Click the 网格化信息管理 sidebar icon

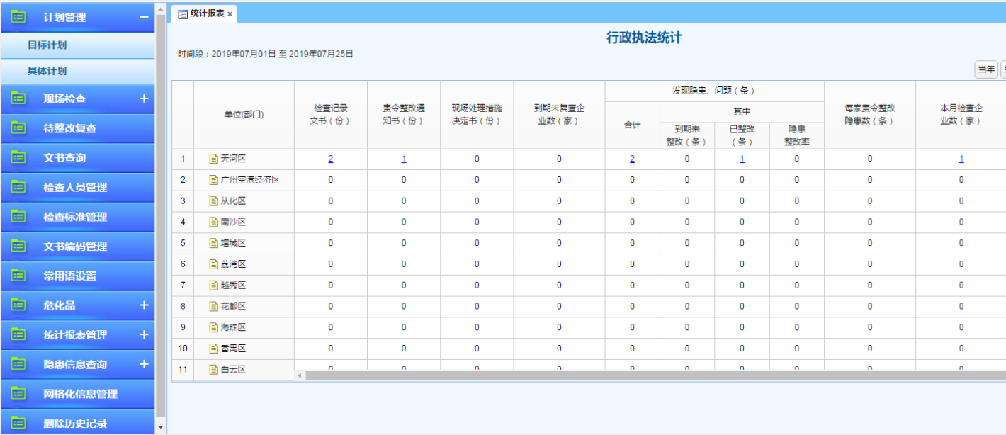click(18, 394)
